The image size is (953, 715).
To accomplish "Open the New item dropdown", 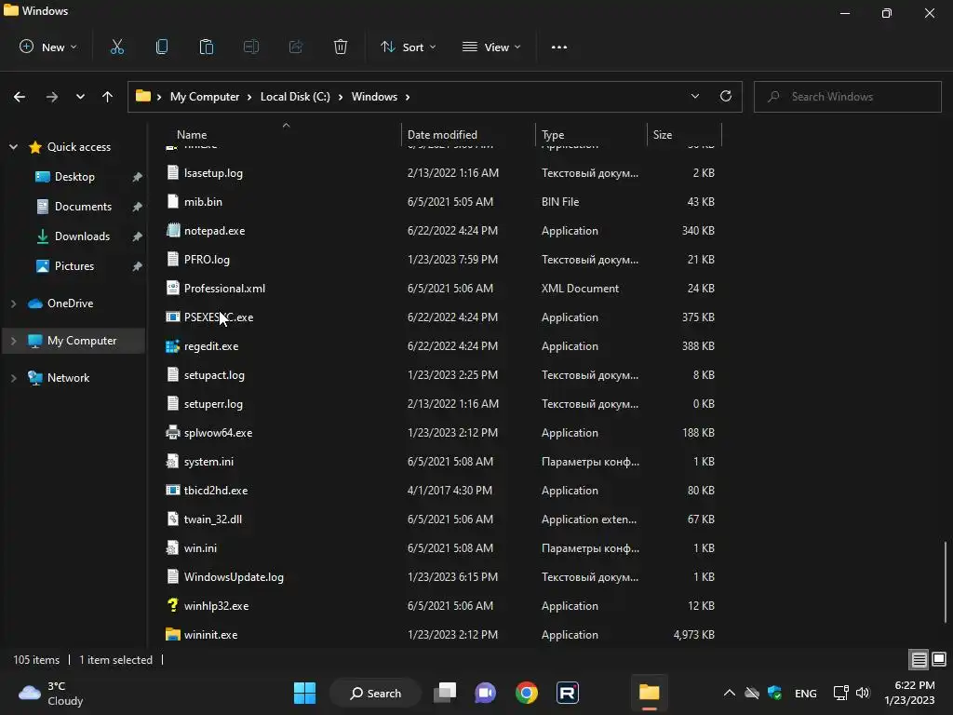I will coord(48,47).
